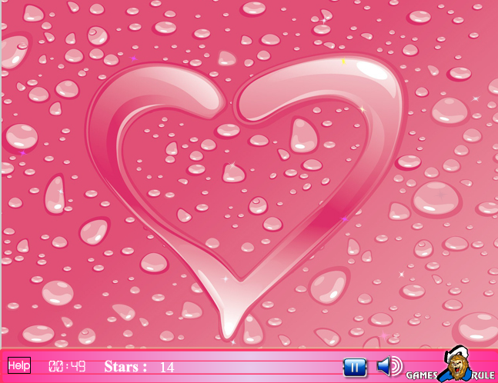Image resolution: width=498 pixels, height=383 pixels.
Task: Collect the white star on the heart's glossy bottom point
Action: tap(226, 279)
